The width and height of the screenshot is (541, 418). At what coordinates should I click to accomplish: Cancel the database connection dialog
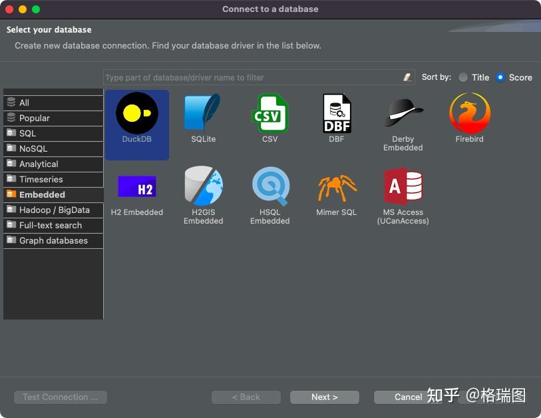click(408, 397)
